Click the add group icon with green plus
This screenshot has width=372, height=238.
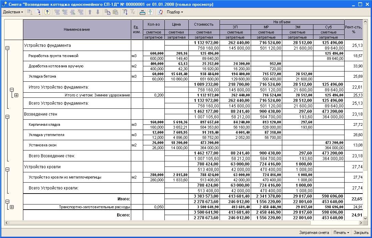[65, 12]
